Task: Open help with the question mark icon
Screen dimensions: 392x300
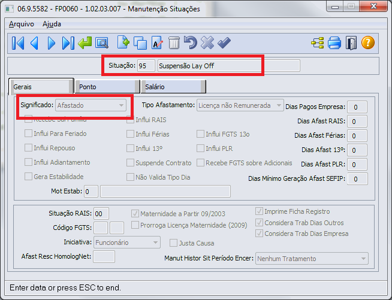Action: pos(368,43)
